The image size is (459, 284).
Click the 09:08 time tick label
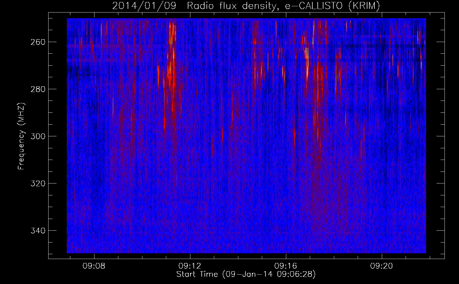point(94,266)
